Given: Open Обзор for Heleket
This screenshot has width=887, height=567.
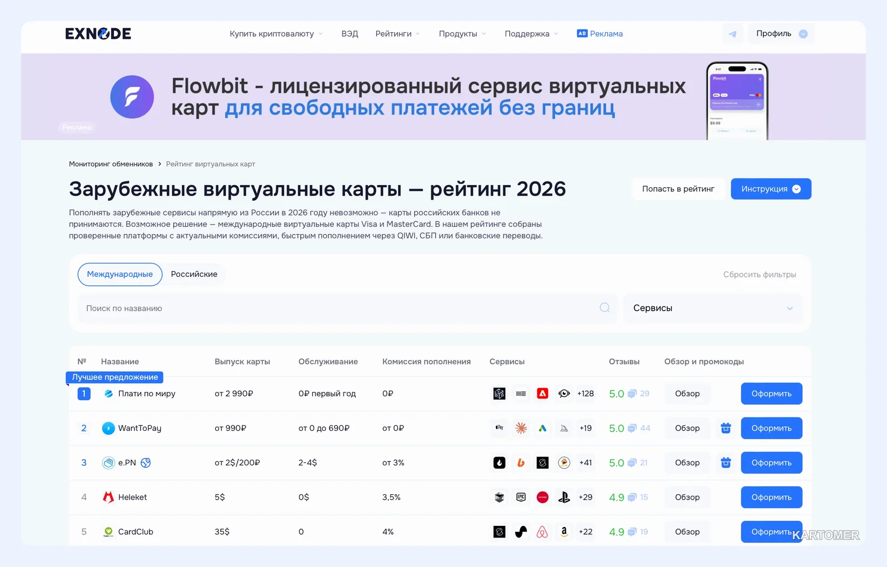Looking at the screenshot, I should (x=687, y=497).
